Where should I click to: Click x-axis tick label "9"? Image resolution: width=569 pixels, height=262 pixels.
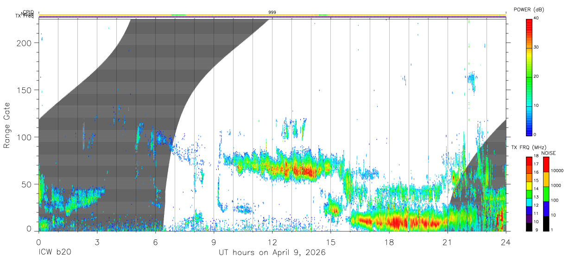tap(214, 242)
